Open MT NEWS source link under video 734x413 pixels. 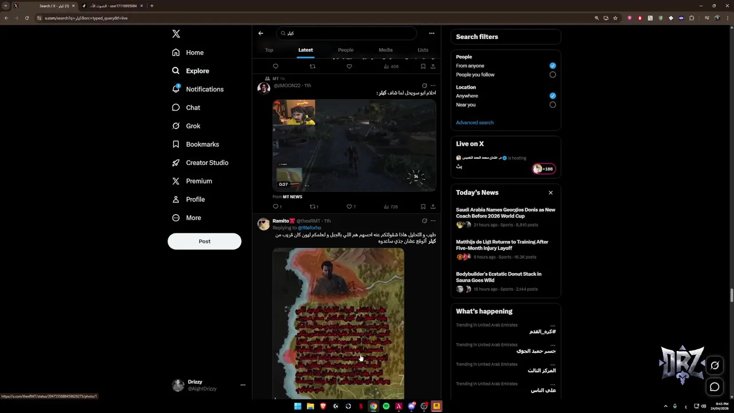(x=292, y=197)
